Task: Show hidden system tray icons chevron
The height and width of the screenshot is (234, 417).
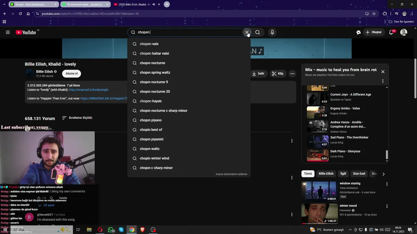Action: pyautogui.click(x=350, y=230)
